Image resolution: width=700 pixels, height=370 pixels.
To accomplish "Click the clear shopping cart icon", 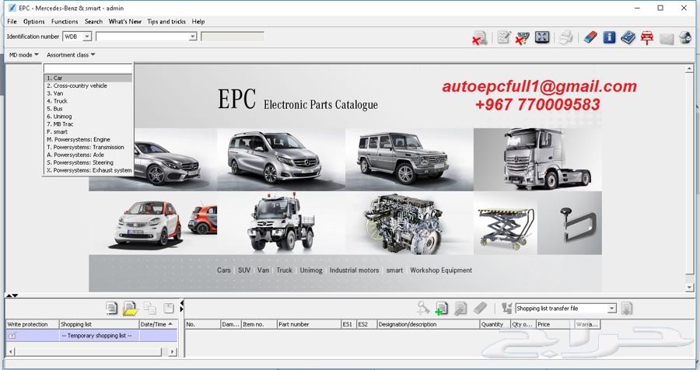I will tap(522, 37).
